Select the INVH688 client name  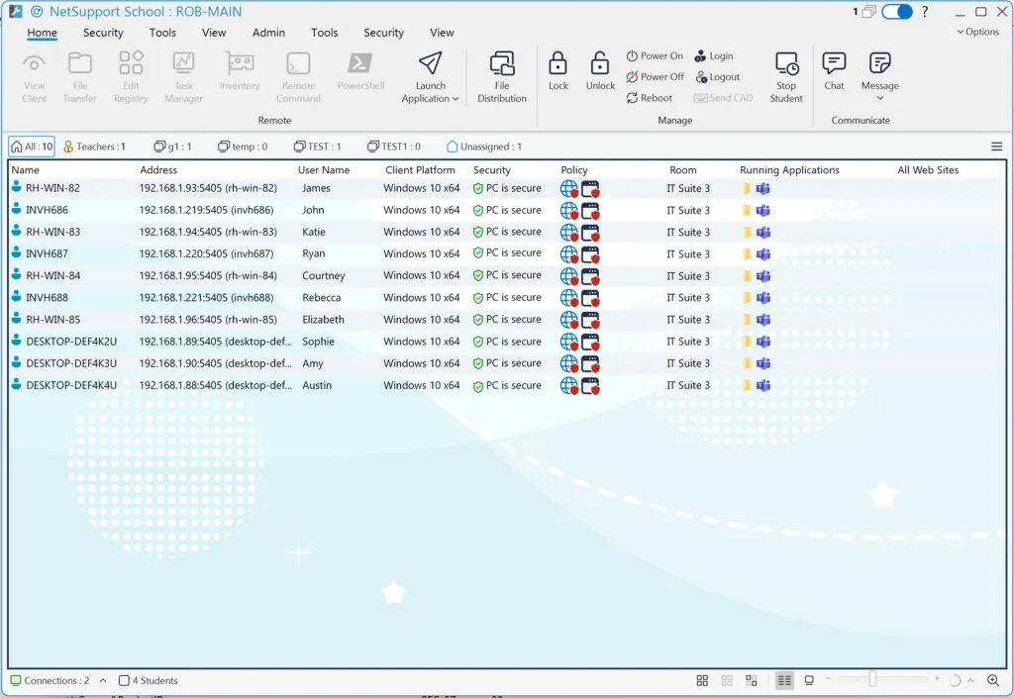pos(47,298)
